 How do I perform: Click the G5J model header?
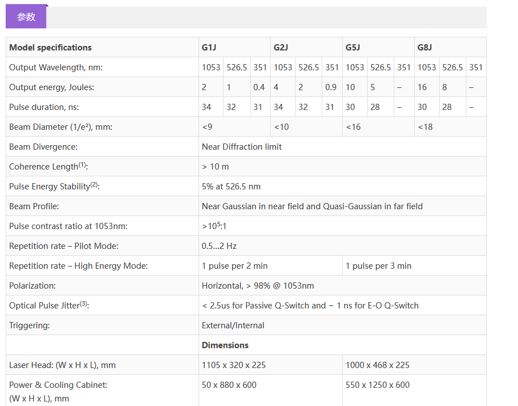coord(353,48)
